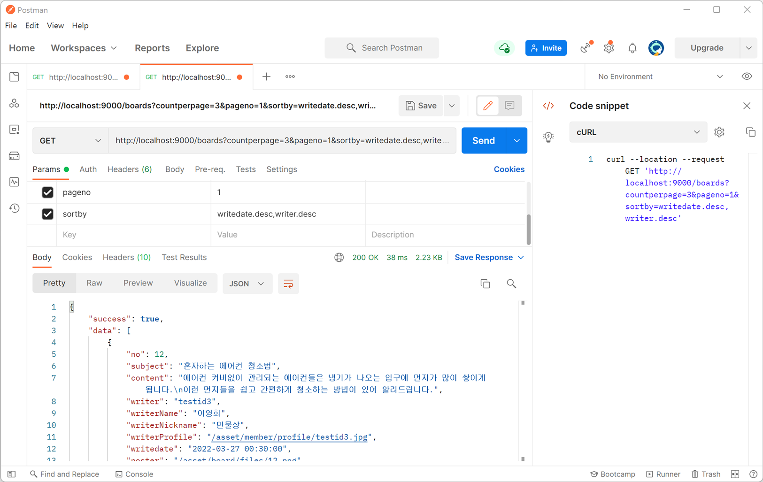Click the Send button
This screenshot has width=763, height=482.
point(484,140)
